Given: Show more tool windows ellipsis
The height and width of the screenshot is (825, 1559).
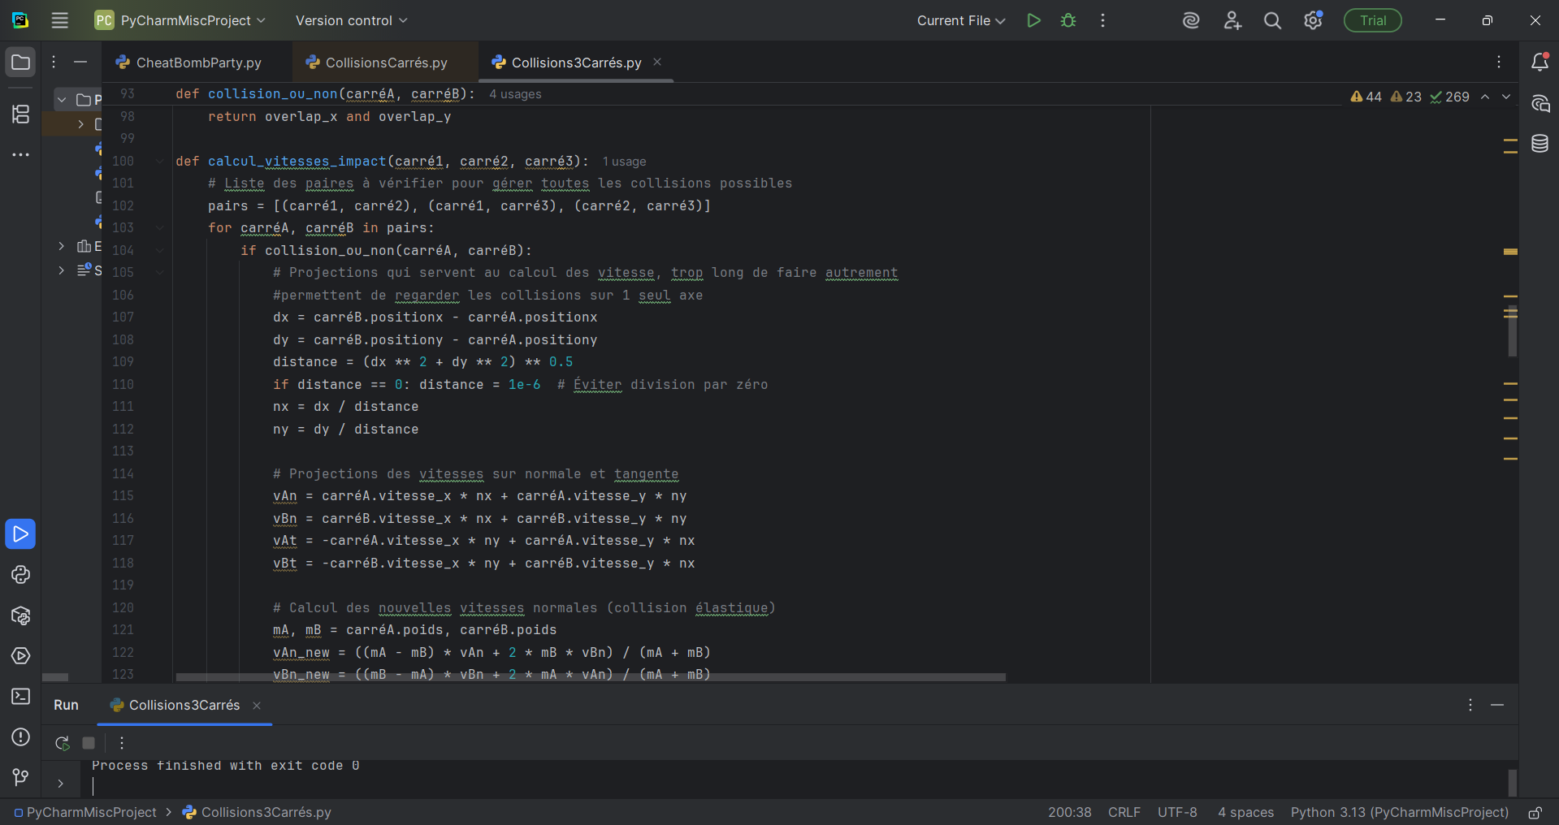Looking at the screenshot, I should (x=20, y=154).
